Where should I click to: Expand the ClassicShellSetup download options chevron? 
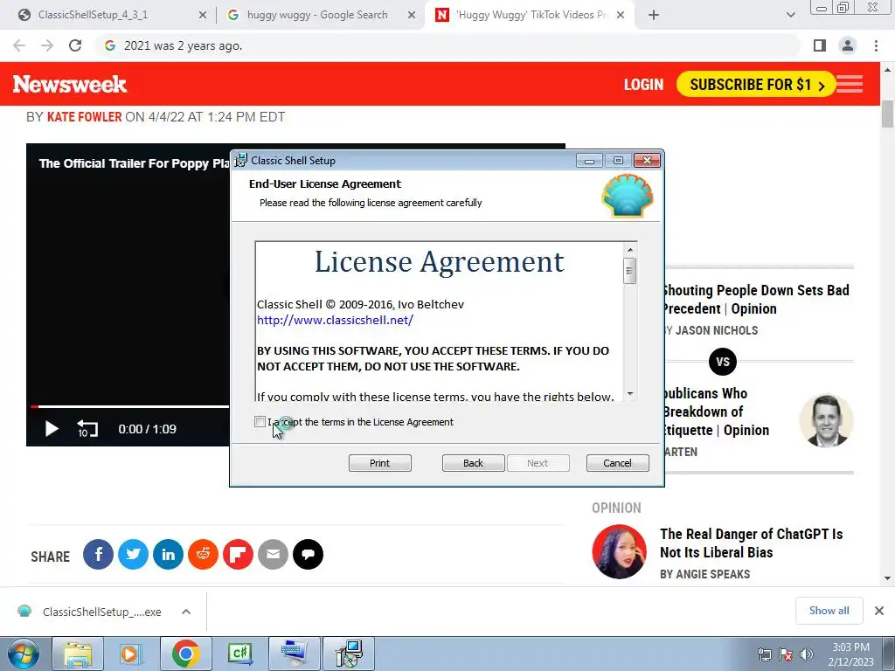click(186, 612)
